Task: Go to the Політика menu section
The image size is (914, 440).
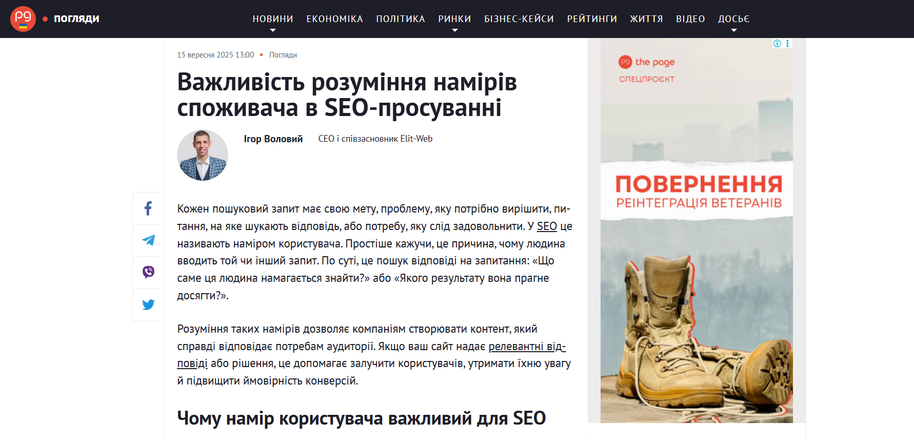Action: [x=401, y=19]
